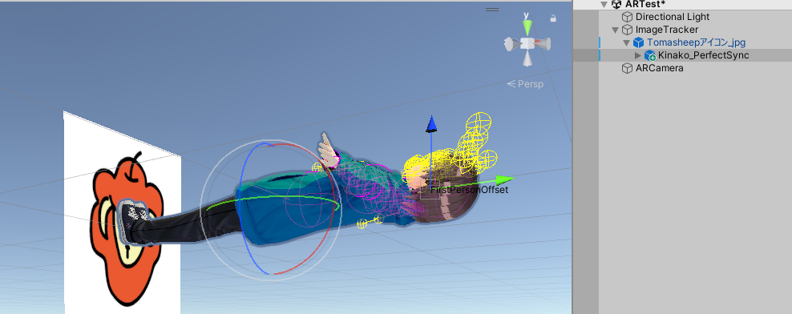
Task: Click the center cube of the orientation gizmo
Action: click(x=527, y=43)
